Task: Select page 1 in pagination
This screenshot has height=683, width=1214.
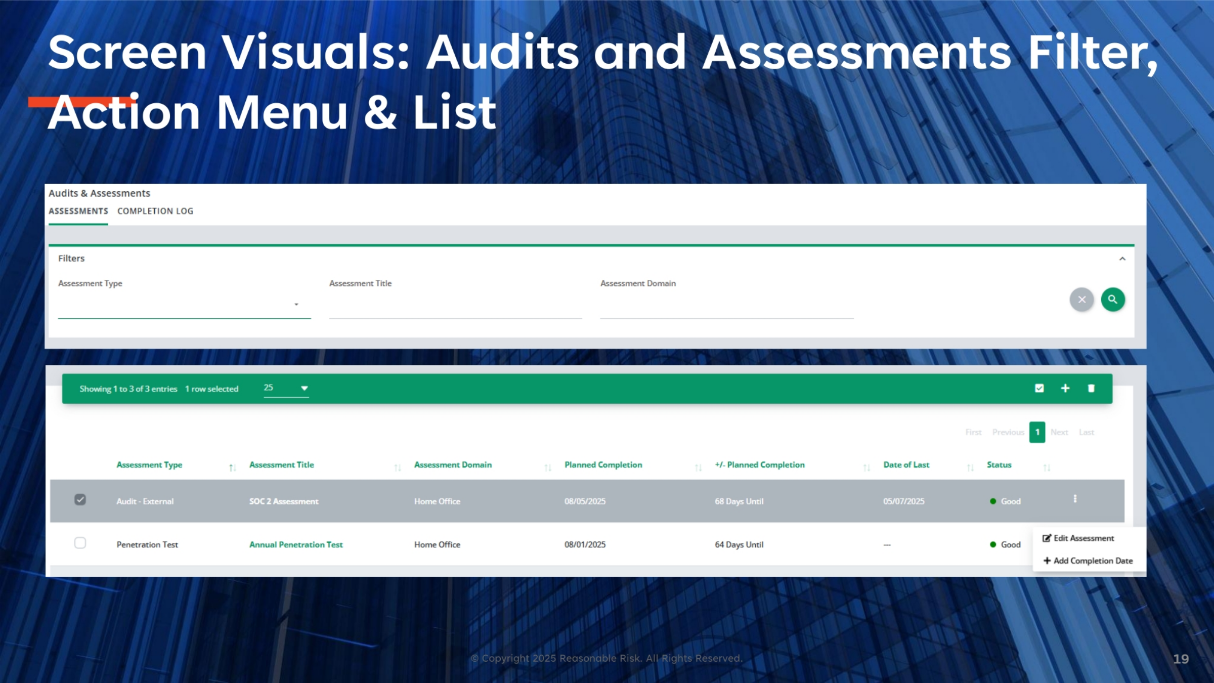Action: click(x=1037, y=432)
